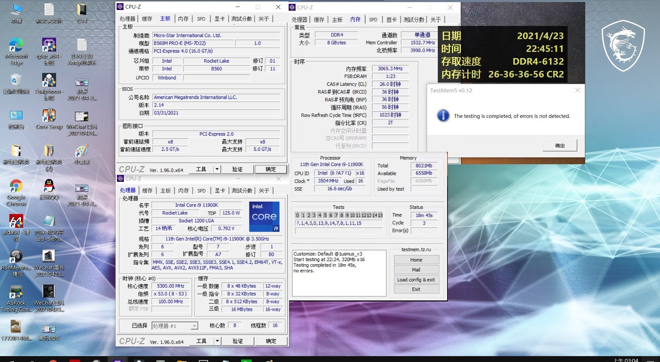Open the 新增資料夾 (2) folder icon
This screenshot has width=660, height=362.
tap(49, 158)
